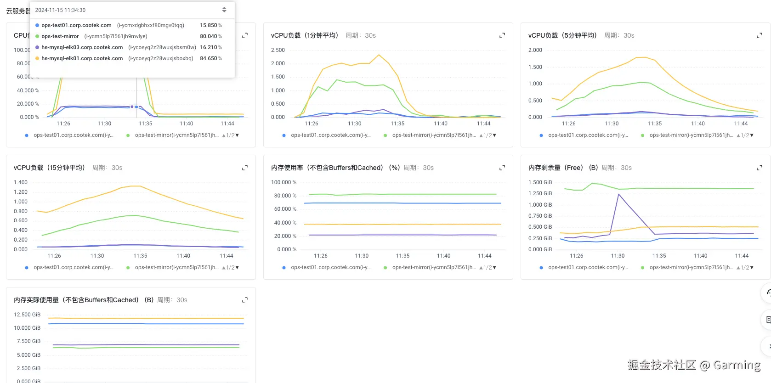Previous legend page arrow in 5分钟平均 vCPU panel
The image size is (771, 383).
738,135
